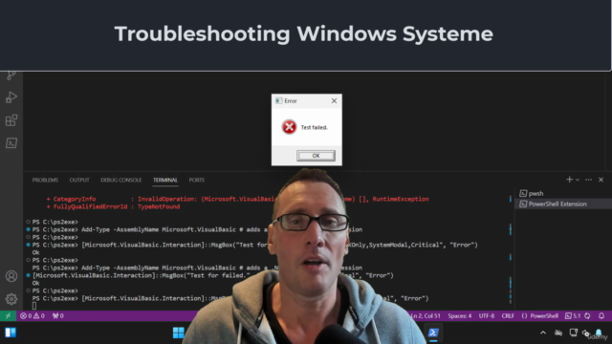Open the taskbar's PowerShell app icon
Image resolution: width=612 pixels, height=344 pixels.
pyautogui.click(x=433, y=333)
